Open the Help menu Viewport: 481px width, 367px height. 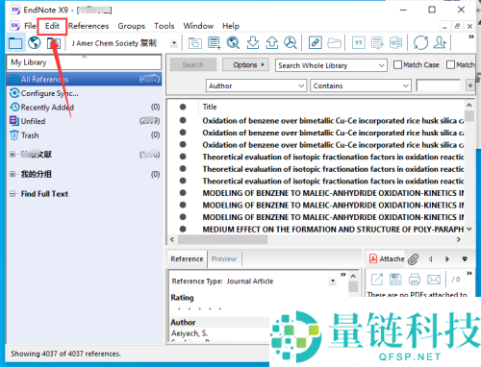pyautogui.click(x=231, y=26)
